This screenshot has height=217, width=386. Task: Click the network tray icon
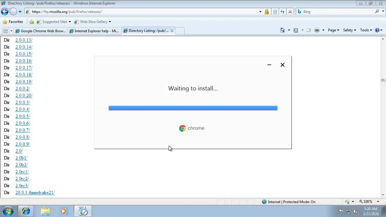pyautogui.click(x=348, y=211)
